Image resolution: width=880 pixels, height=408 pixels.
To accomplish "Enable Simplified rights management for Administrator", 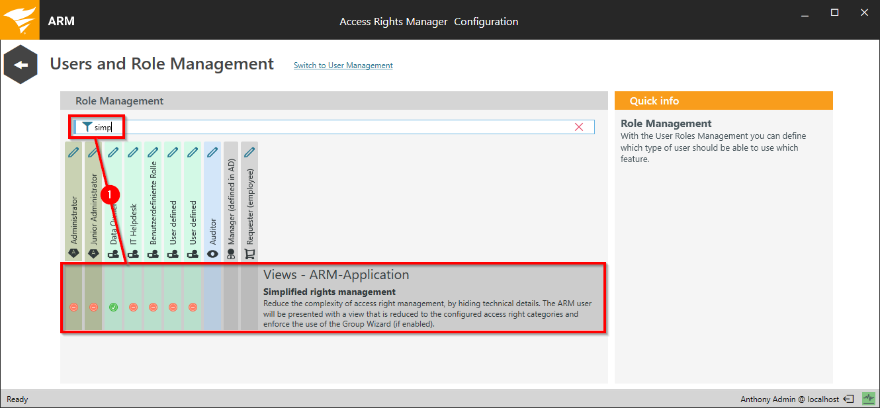I will [73, 307].
